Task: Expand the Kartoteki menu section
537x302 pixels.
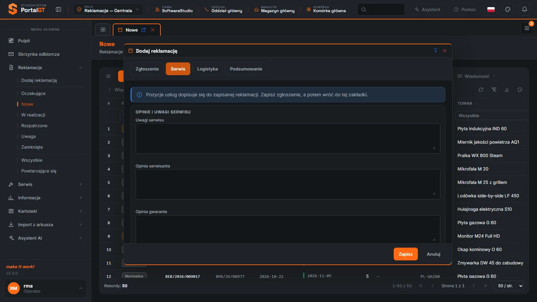Action: coord(45,211)
